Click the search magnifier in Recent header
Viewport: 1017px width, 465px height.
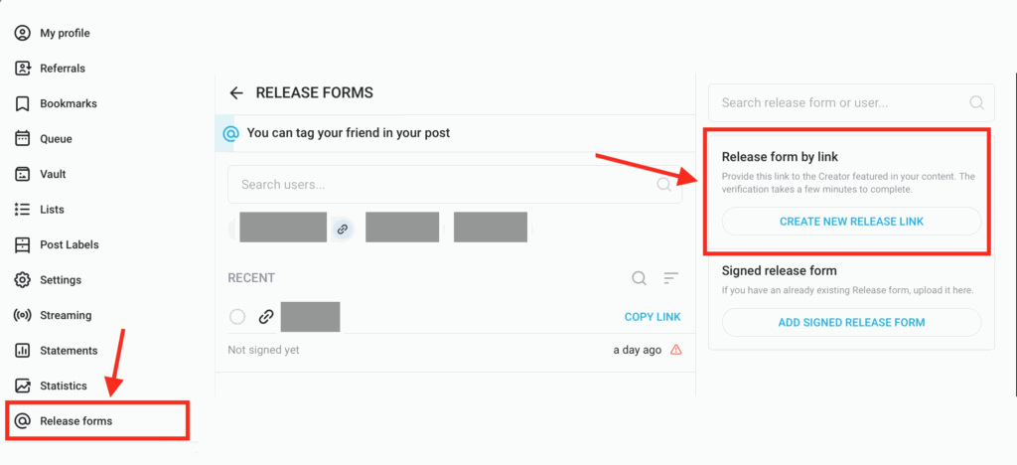pos(639,278)
